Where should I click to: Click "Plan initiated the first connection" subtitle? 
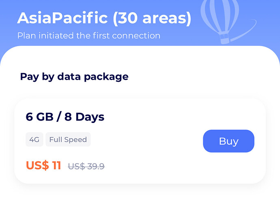pos(88,36)
